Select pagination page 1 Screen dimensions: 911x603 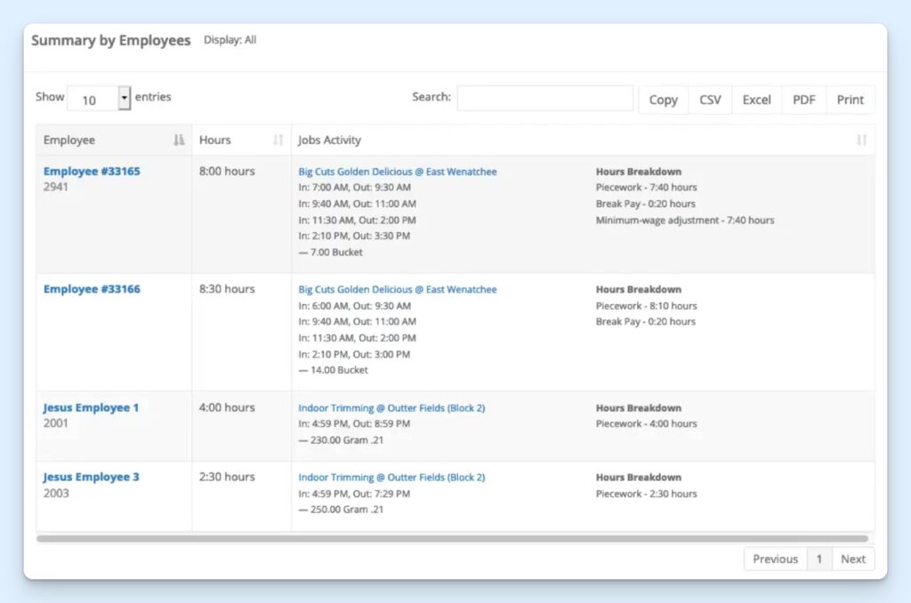[x=818, y=559]
